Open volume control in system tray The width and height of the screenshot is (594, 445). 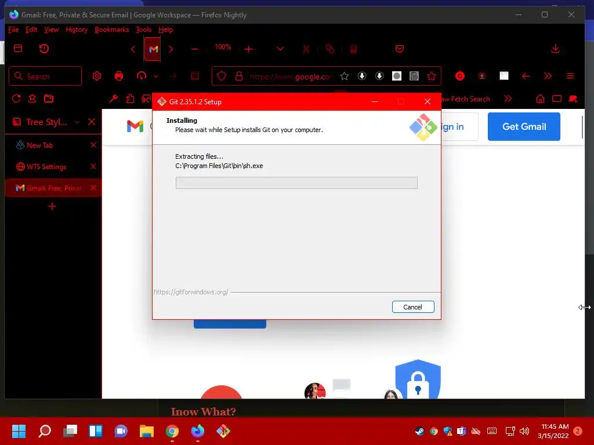tap(524, 431)
